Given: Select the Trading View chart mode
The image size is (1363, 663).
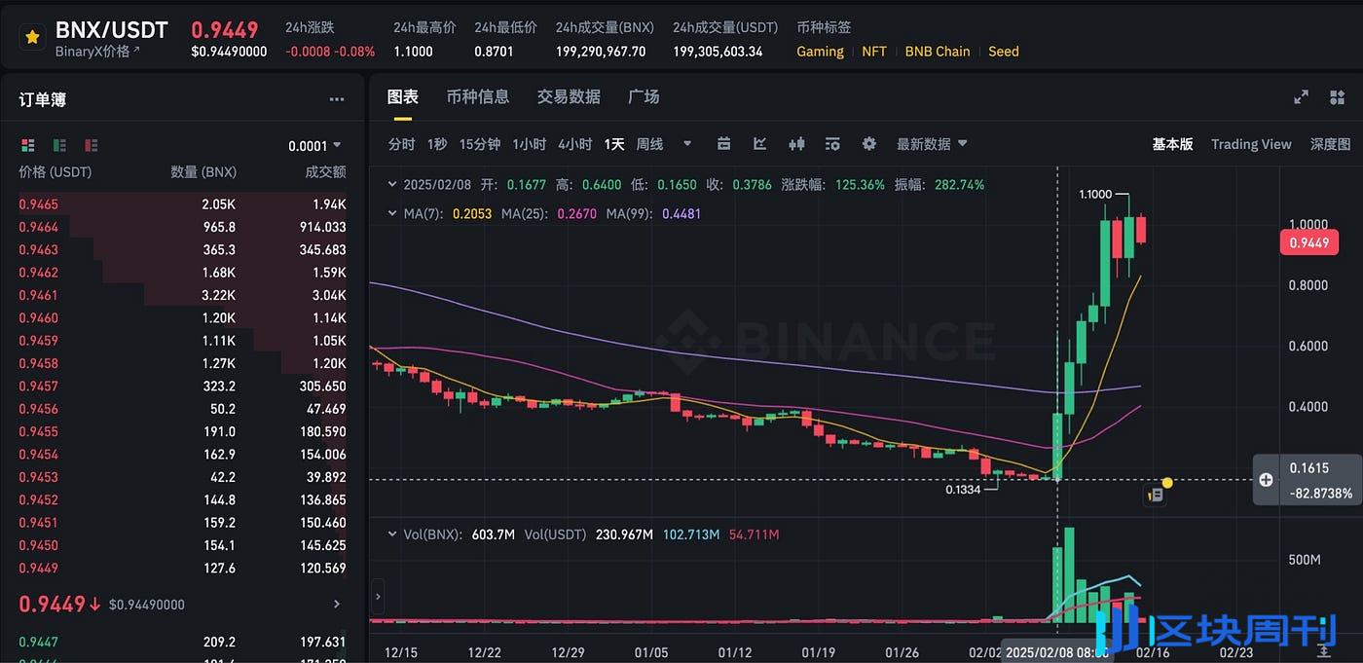Looking at the screenshot, I should (x=1251, y=144).
